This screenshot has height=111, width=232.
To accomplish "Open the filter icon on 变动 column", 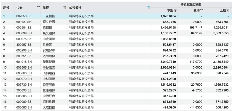I will (x=201, y=11).
